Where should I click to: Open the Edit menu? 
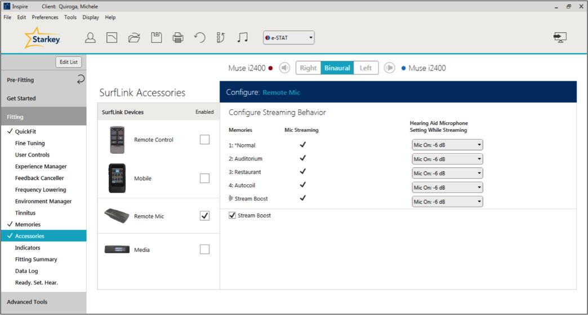pos(21,17)
